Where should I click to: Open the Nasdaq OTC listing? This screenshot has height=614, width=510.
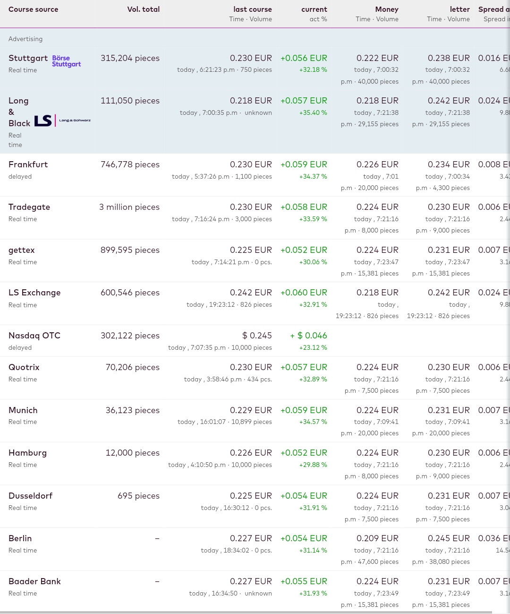34,336
